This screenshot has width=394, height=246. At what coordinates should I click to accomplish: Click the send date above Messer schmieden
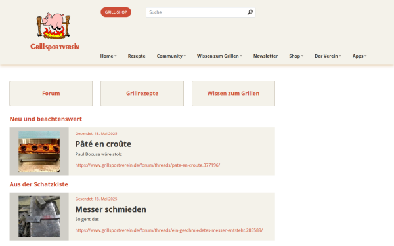click(97, 199)
